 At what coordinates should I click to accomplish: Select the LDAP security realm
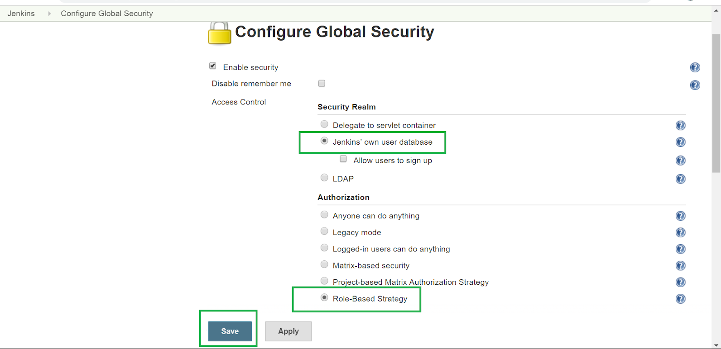coord(324,178)
